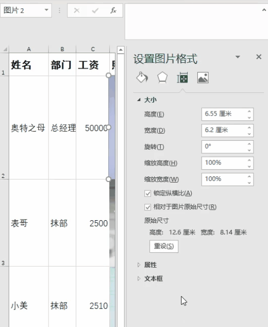Click the 姓名 header cell
The width and height of the screenshot is (268, 327).
tap(29, 64)
